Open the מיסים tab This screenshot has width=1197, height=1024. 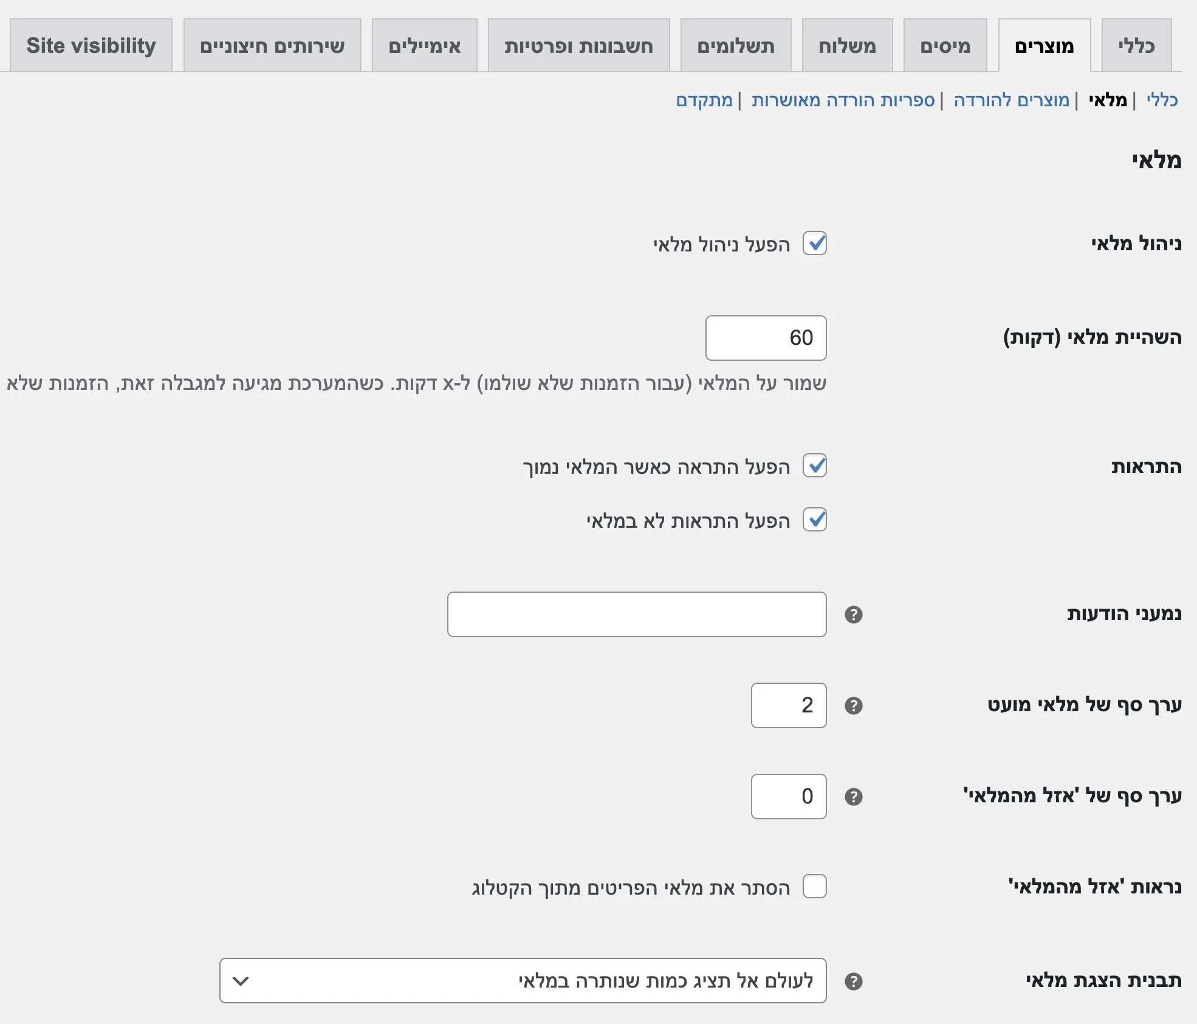pyautogui.click(x=945, y=46)
